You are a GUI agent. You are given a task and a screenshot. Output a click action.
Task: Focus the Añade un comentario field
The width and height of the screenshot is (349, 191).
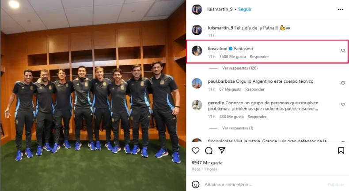(x=263, y=184)
